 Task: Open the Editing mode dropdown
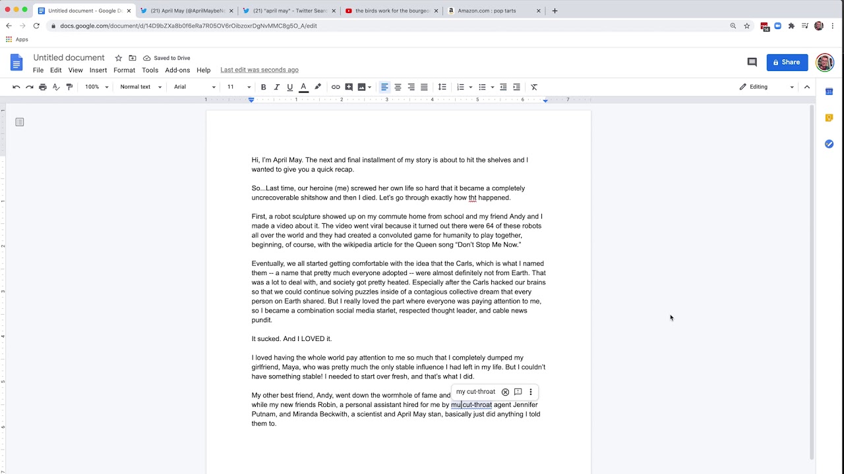[767, 87]
